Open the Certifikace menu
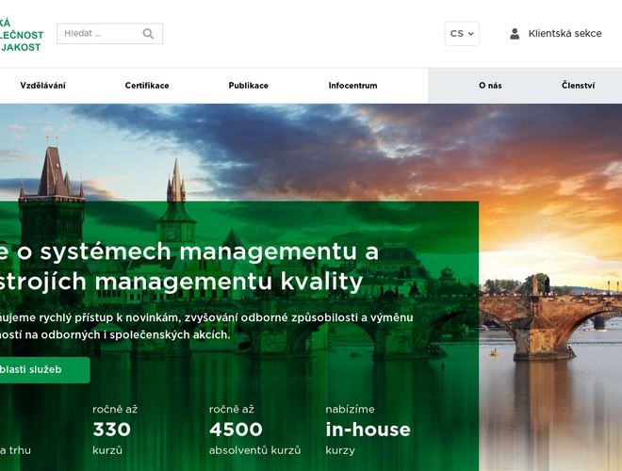The height and width of the screenshot is (471, 622). pyautogui.click(x=147, y=86)
